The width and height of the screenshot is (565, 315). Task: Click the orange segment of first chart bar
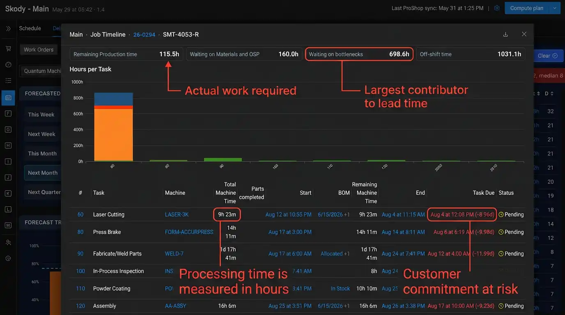click(114, 135)
